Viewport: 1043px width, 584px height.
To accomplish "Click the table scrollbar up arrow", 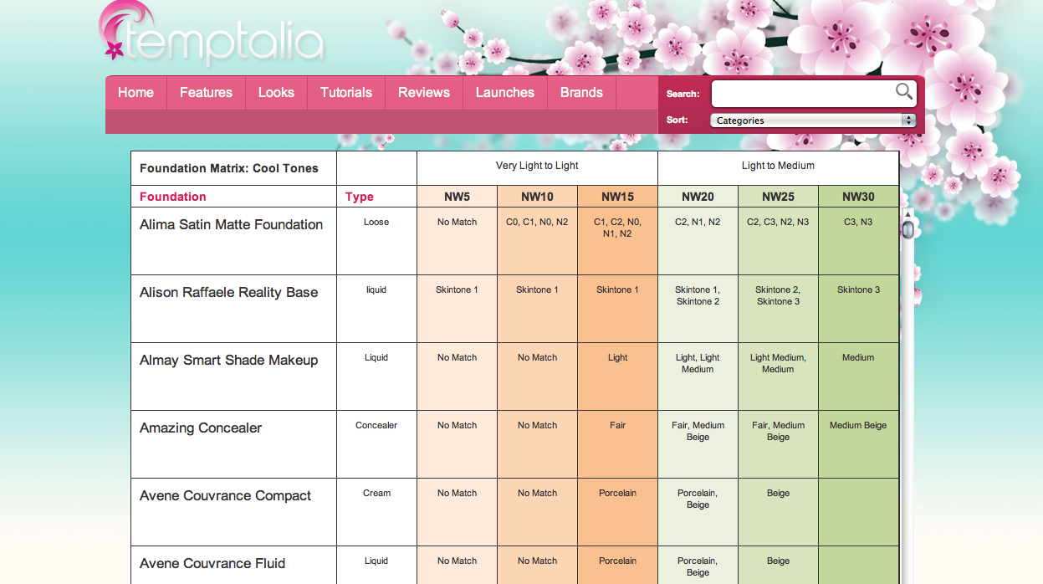I will point(908,214).
